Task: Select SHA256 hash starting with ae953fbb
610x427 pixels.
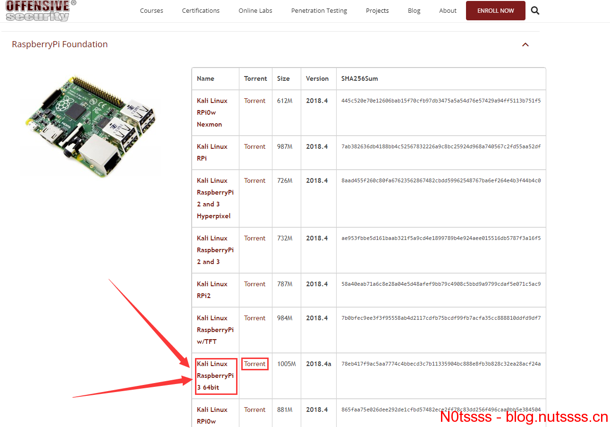Action: pos(441,238)
